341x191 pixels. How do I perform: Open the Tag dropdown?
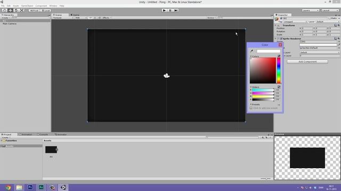click(295, 22)
